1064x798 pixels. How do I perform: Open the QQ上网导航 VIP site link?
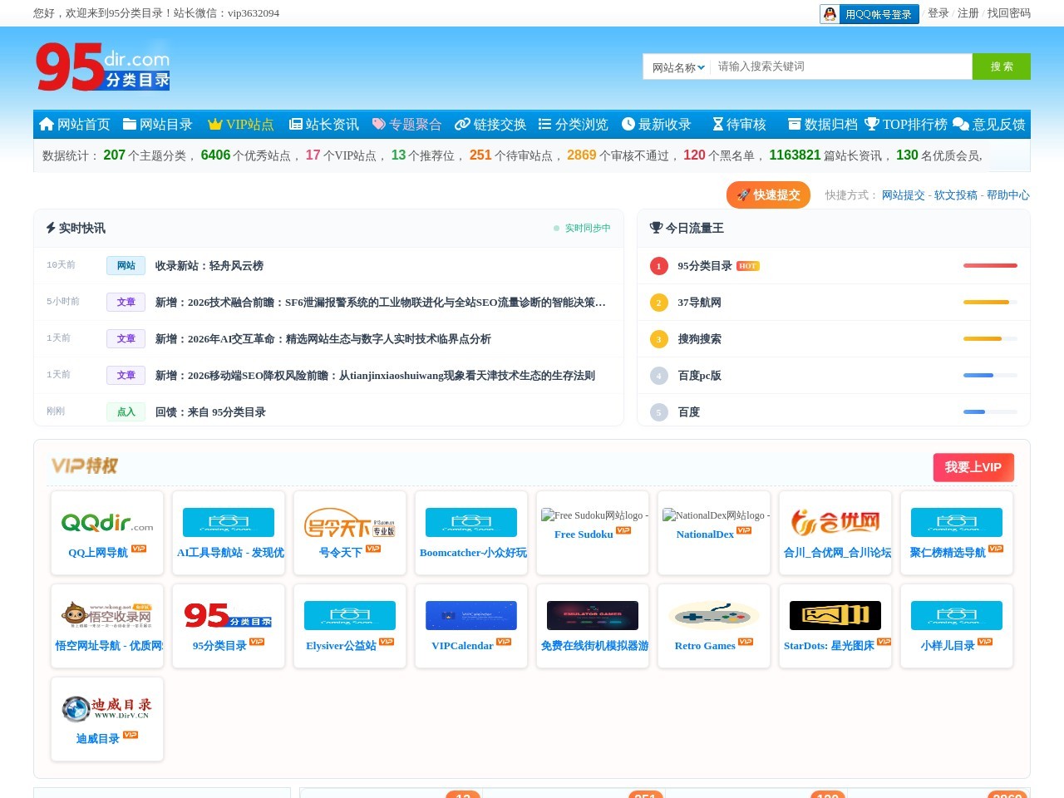tap(98, 553)
